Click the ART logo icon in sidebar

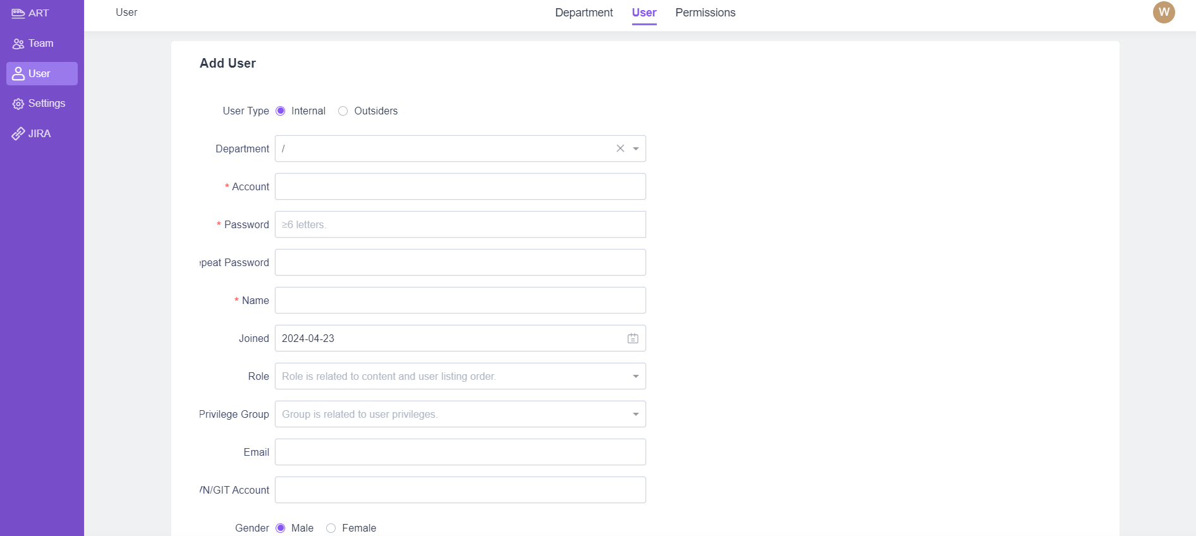click(x=18, y=13)
